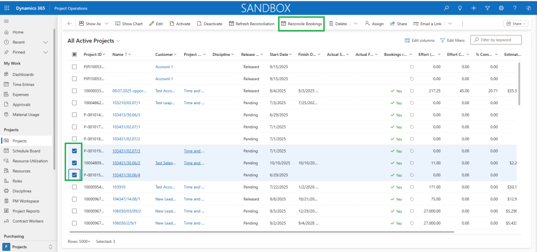Image resolution: width=537 pixels, height=252 pixels.
Task: Click the grid horizontal scrollbar
Action: click(x=260, y=232)
